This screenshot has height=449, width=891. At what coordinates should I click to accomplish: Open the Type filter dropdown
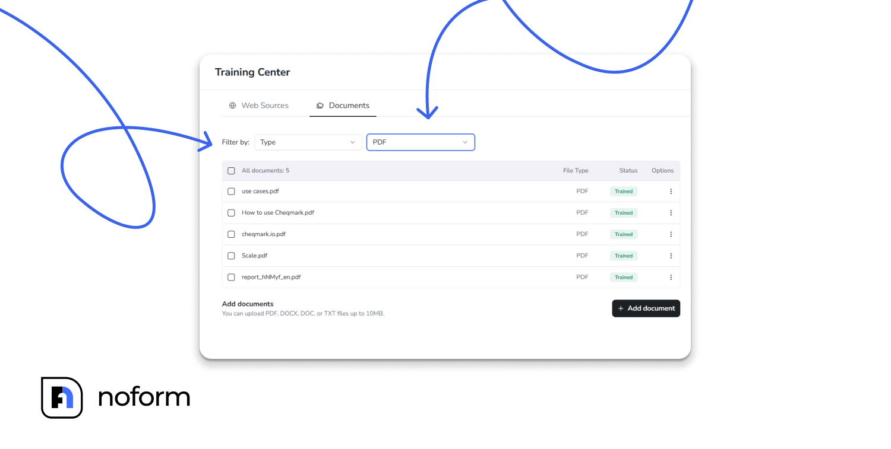pos(308,142)
